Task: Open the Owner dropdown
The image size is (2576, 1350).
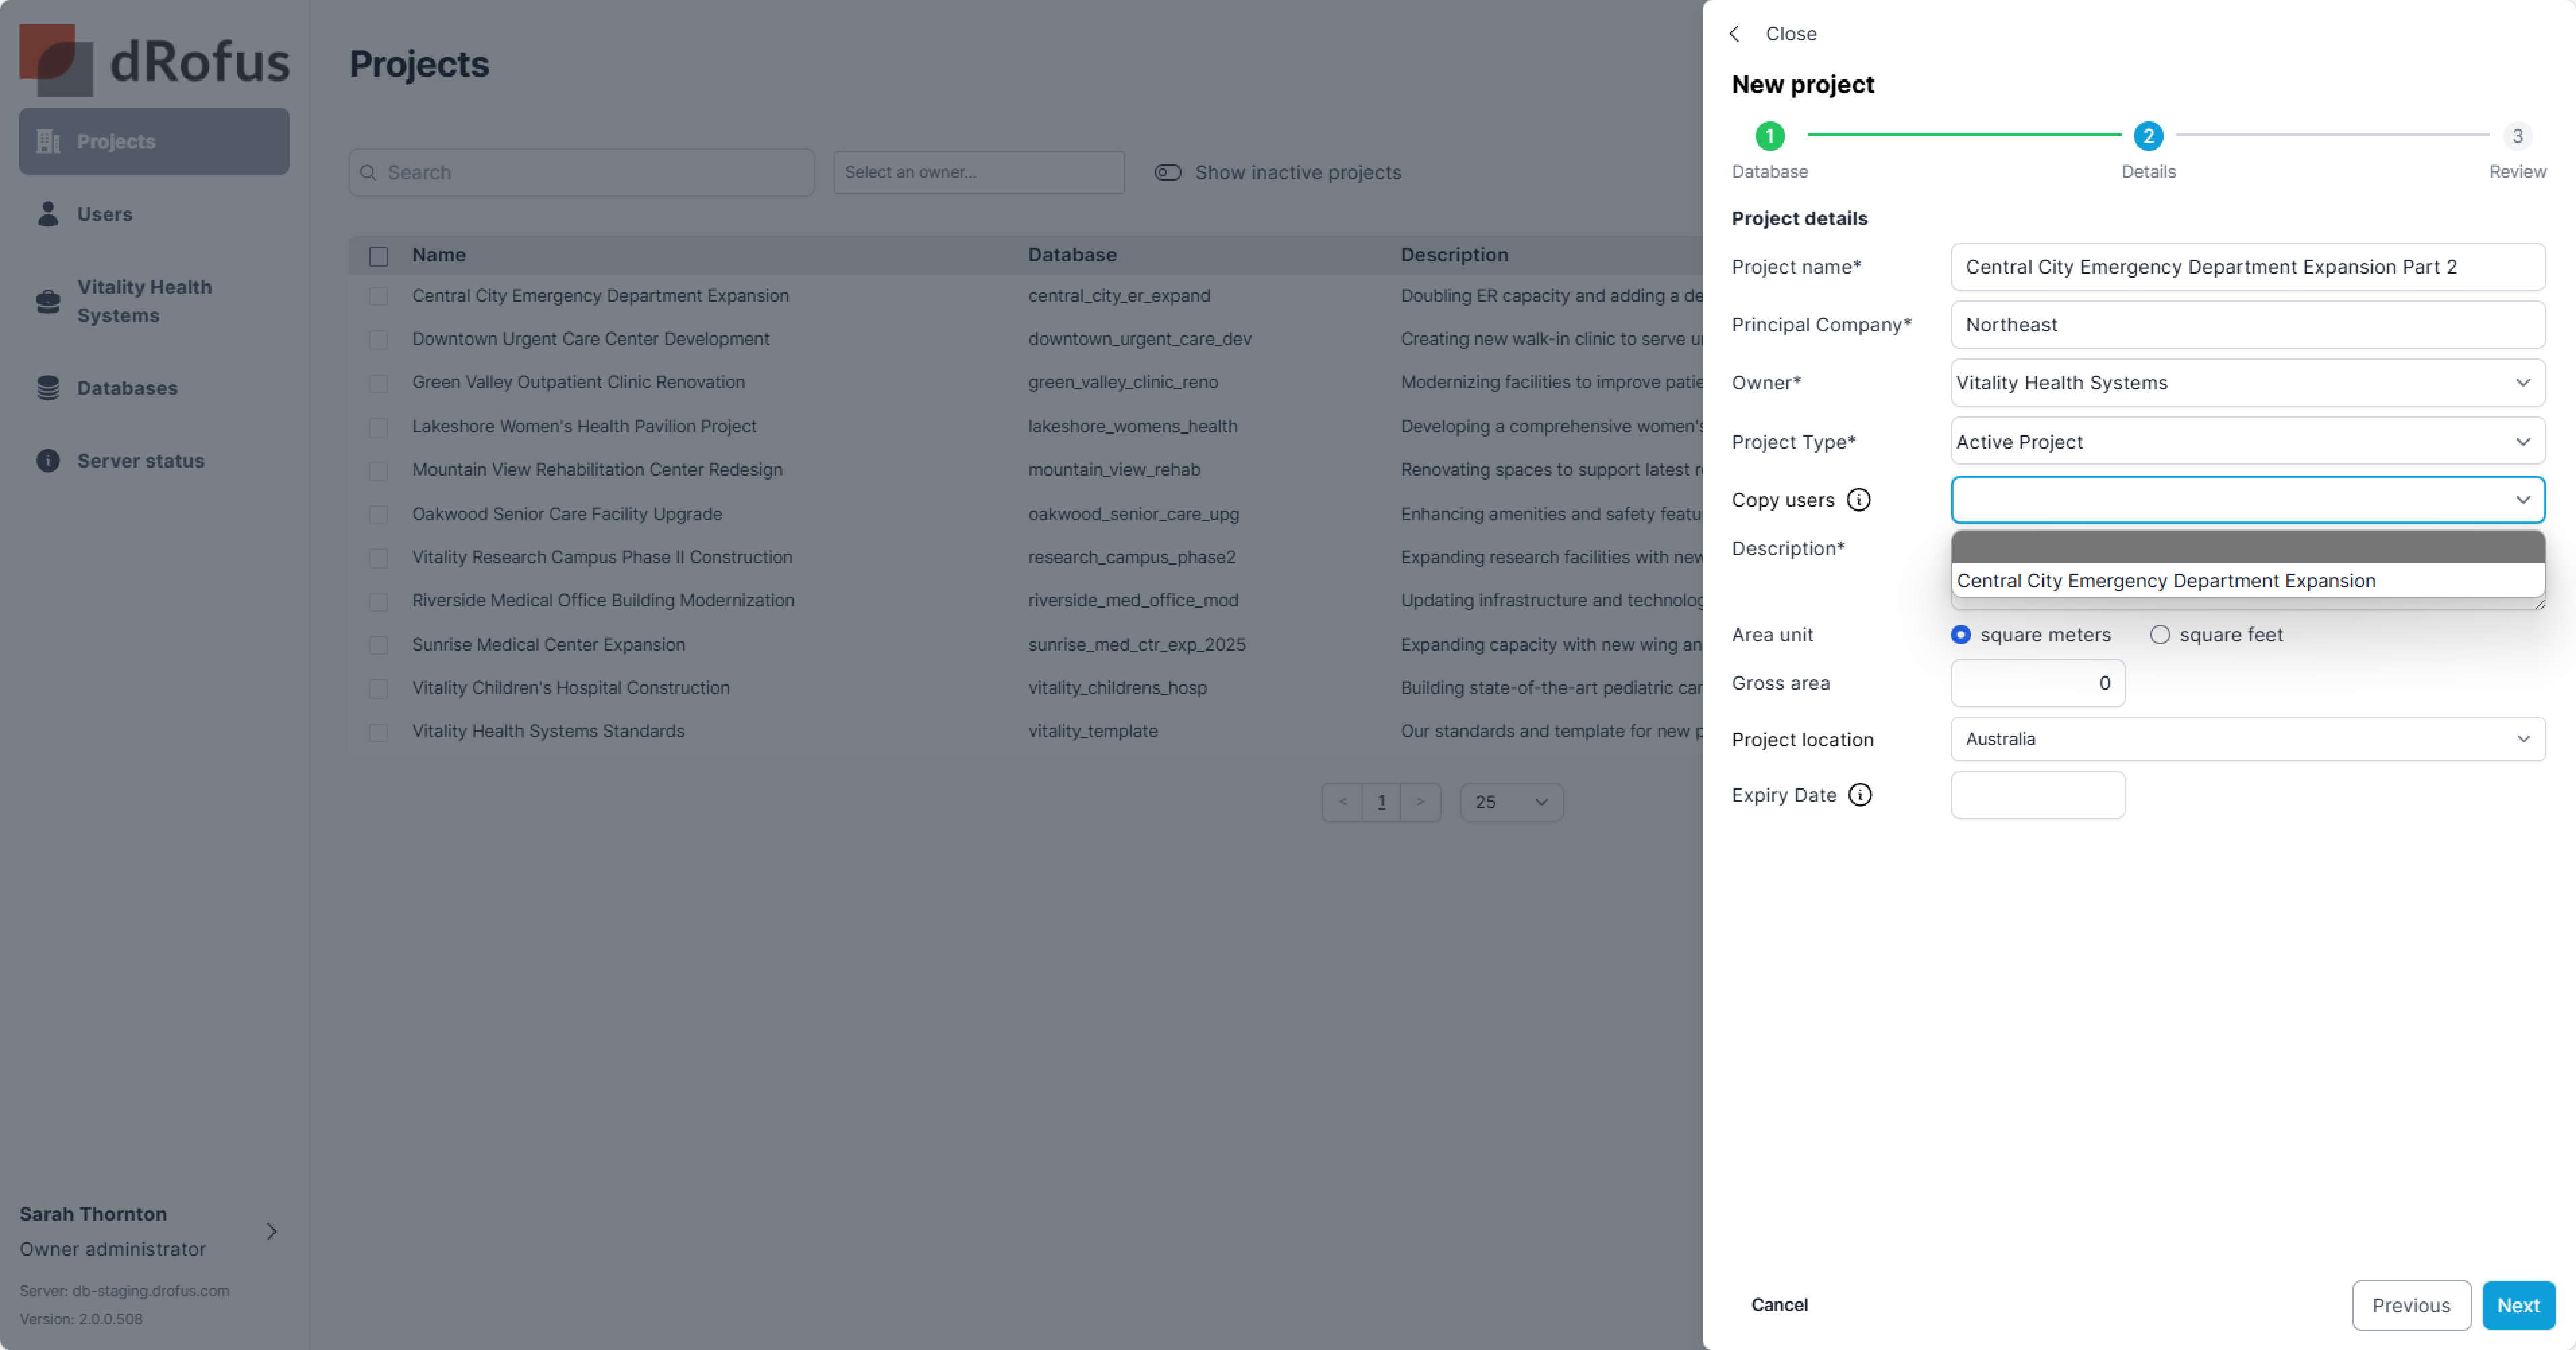Action: coord(2248,383)
